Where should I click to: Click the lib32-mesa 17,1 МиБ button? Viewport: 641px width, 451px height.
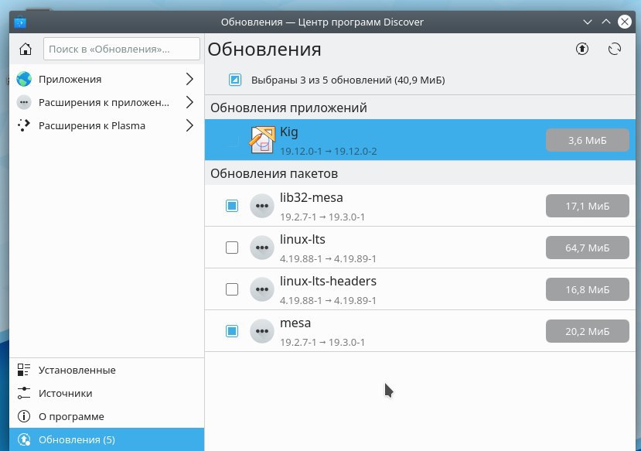[x=587, y=206]
